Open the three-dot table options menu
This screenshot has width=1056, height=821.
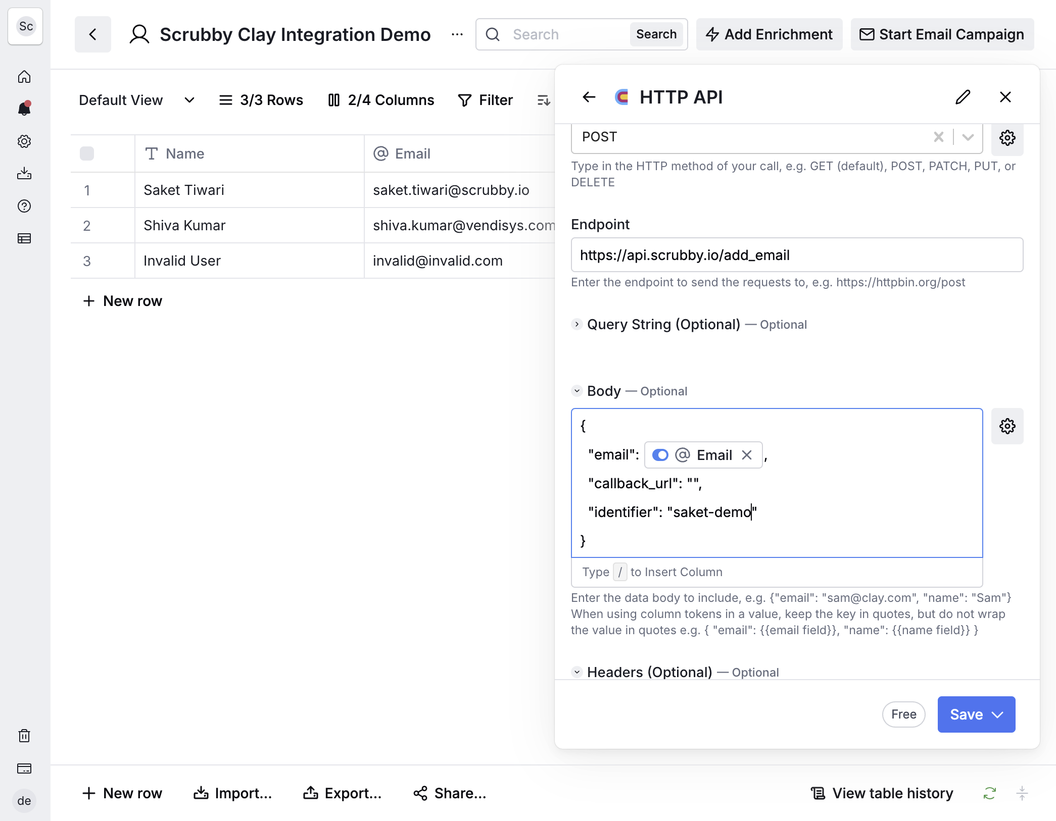click(457, 34)
